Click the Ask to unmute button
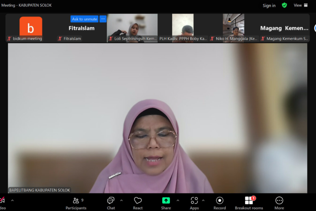316x211 pixels. 84,19
